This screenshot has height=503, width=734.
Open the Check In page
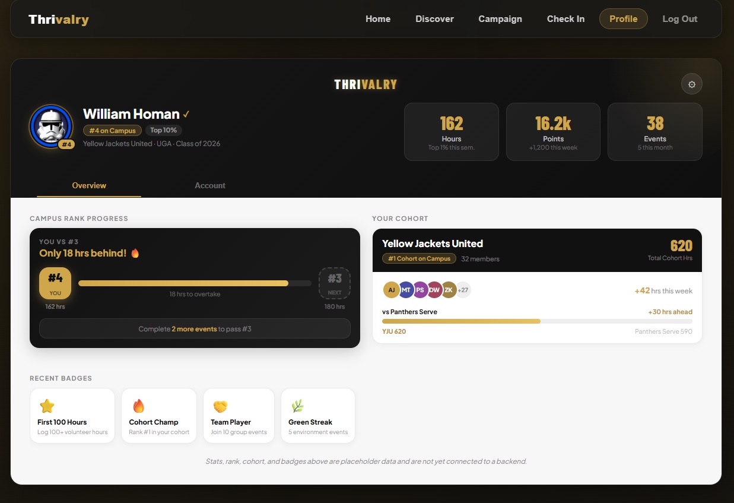(x=565, y=19)
